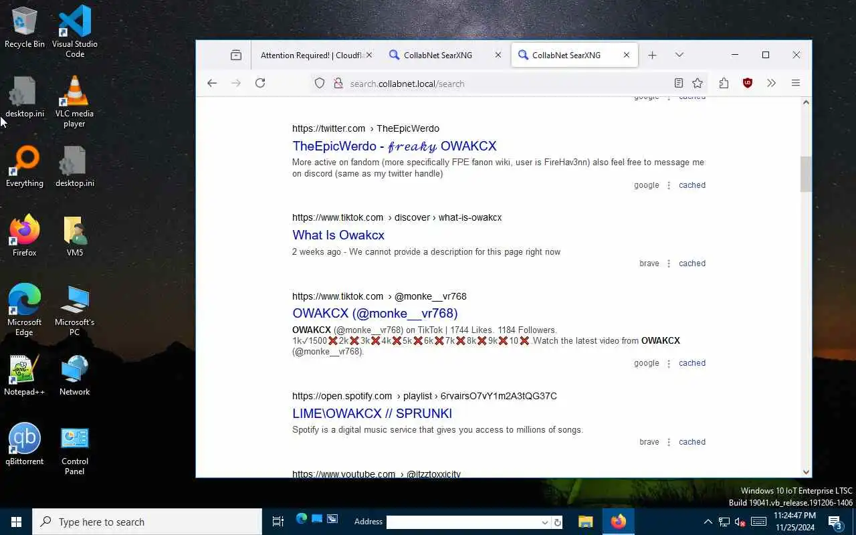Open uBlock Origin shield icon

[748, 83]
